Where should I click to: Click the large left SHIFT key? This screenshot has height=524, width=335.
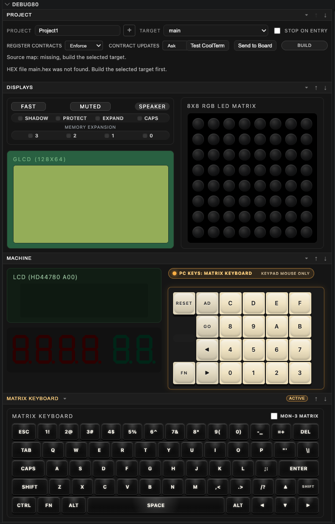coord(29,487)
